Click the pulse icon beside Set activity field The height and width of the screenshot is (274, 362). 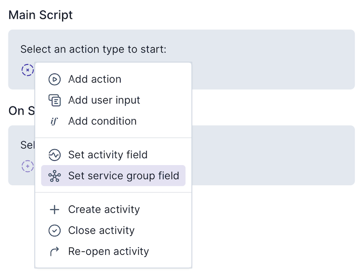click(55, 155)
